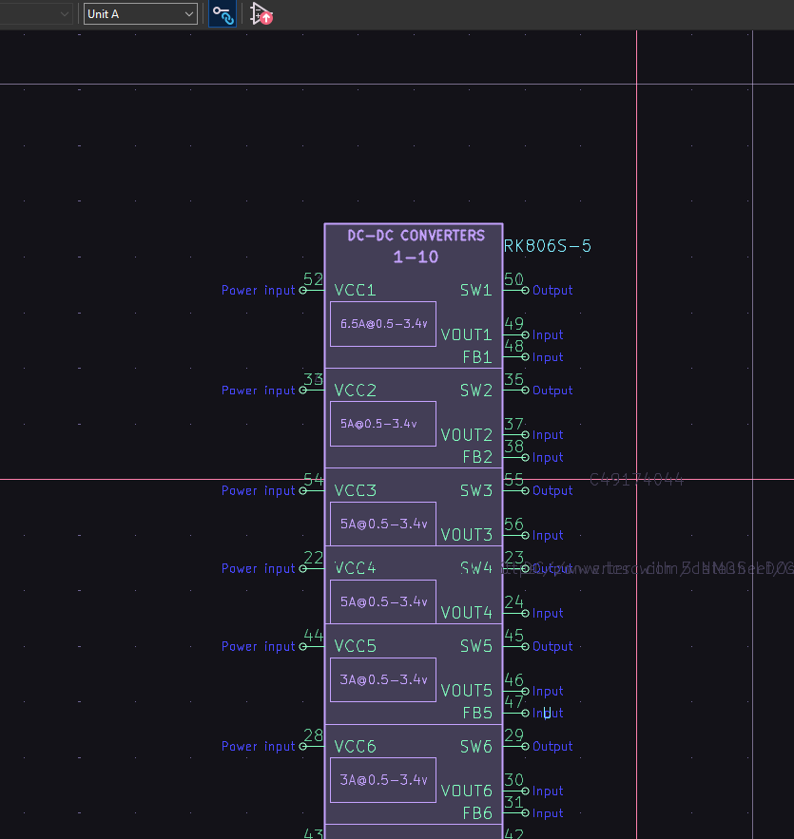
Task: Select the VOUT2 pin name
Action: coord(466,435)
